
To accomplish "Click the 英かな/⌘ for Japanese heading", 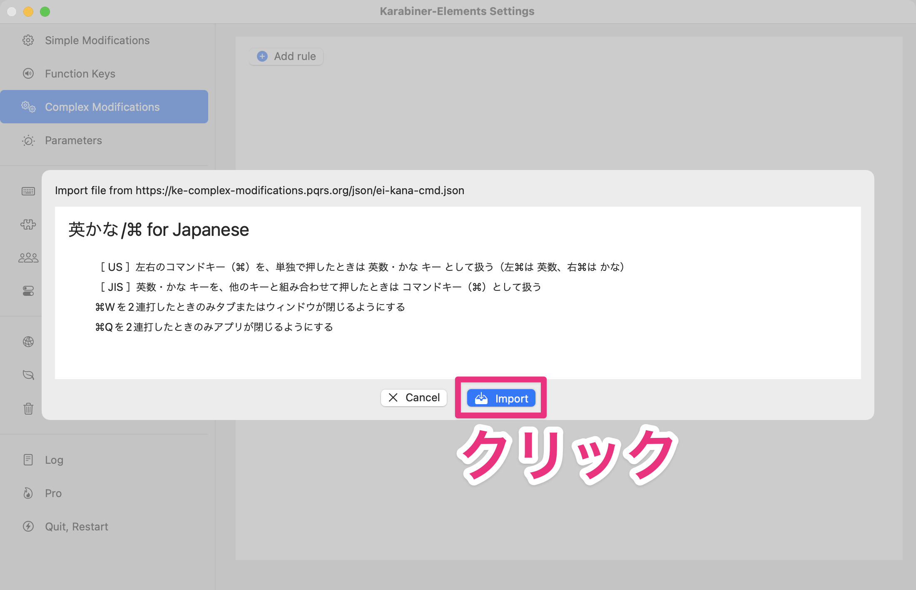I will [x=158, y=229].
